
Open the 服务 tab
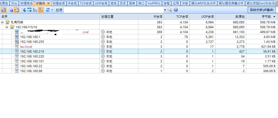coord(132,3)
